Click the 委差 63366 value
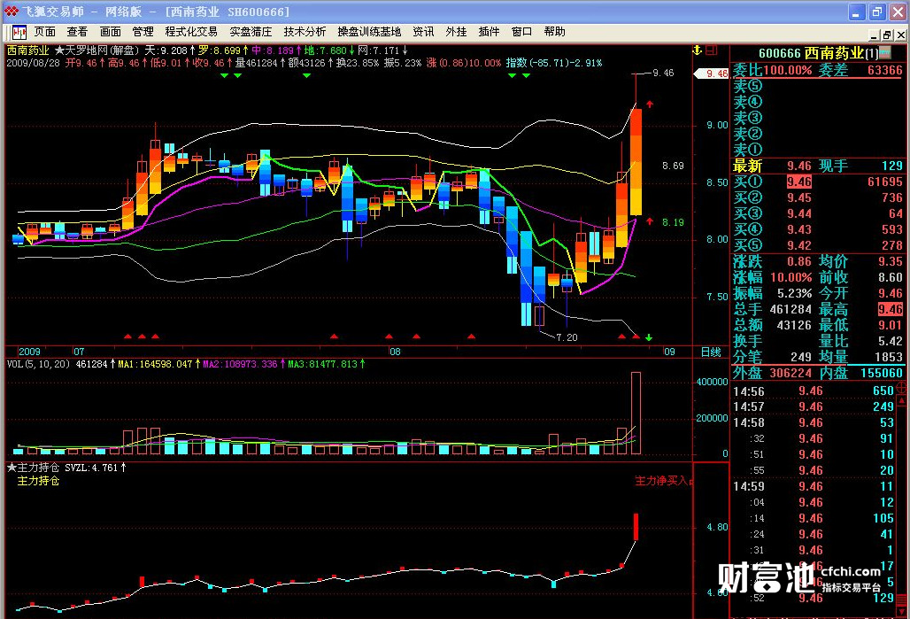 click(x=885, y=70)
